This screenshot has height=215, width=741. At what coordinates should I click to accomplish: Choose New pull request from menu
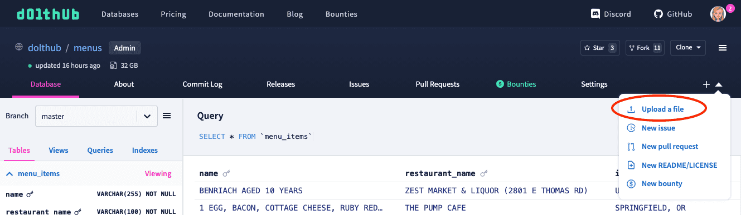coord(670,147)
